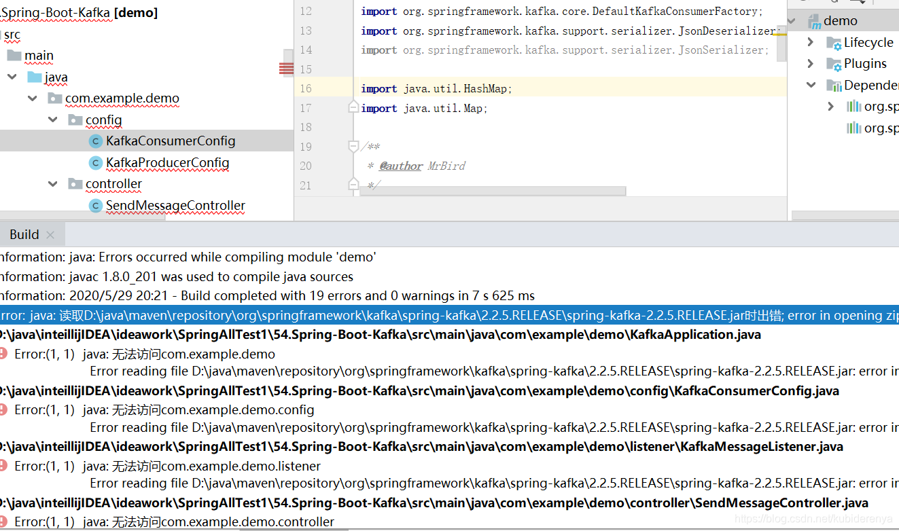Switch to the Build tab
This screenshot has height=531, width=899.
24,234
